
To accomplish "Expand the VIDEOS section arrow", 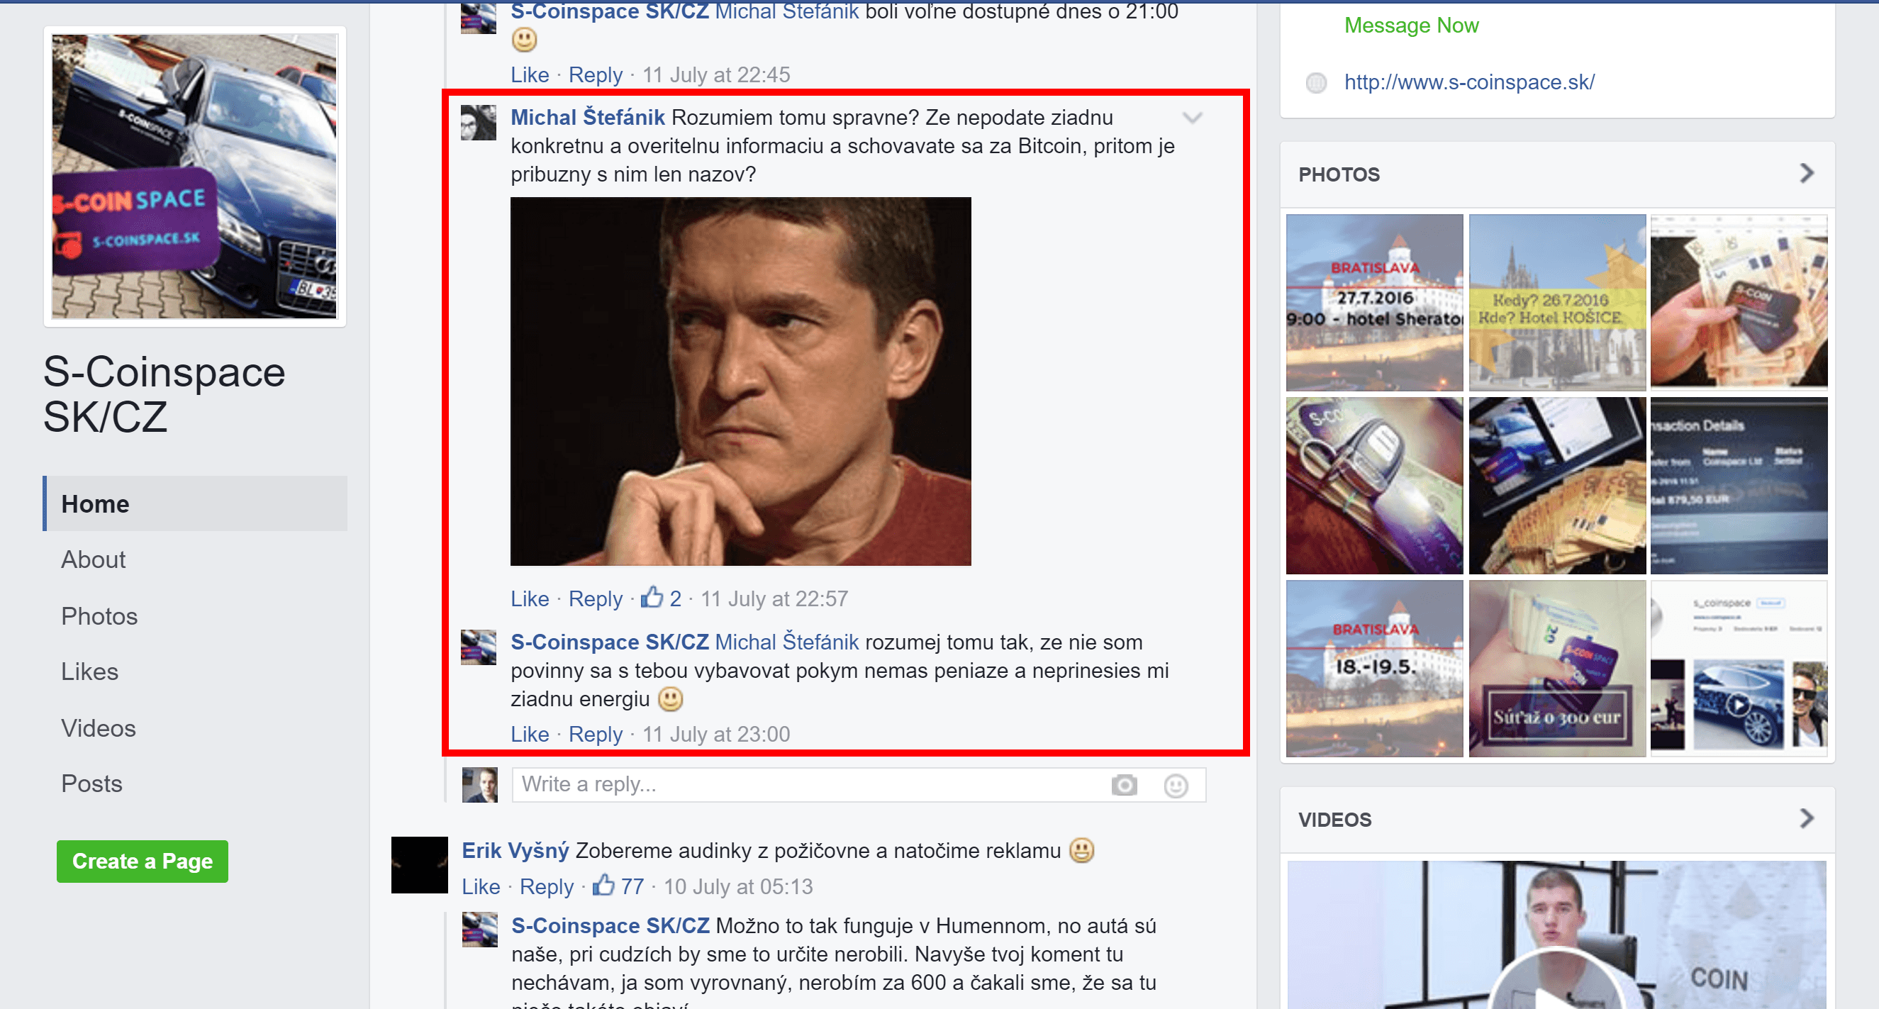I will [1806, 818].
